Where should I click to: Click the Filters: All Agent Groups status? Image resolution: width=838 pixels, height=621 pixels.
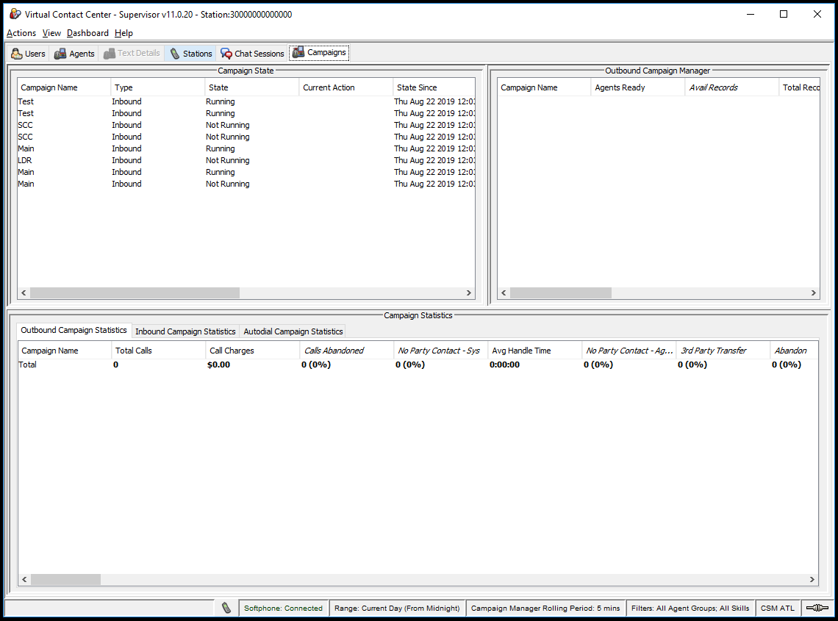[690, 609]
